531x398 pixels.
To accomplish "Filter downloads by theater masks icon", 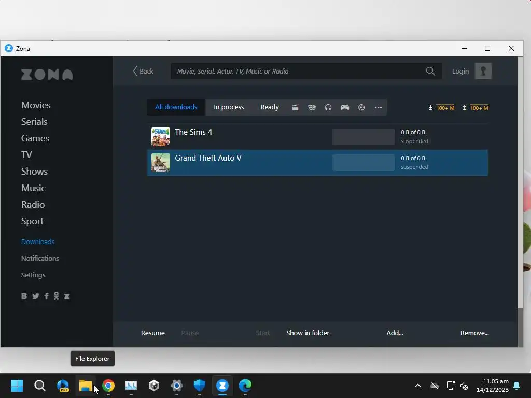I will point(312,108).
